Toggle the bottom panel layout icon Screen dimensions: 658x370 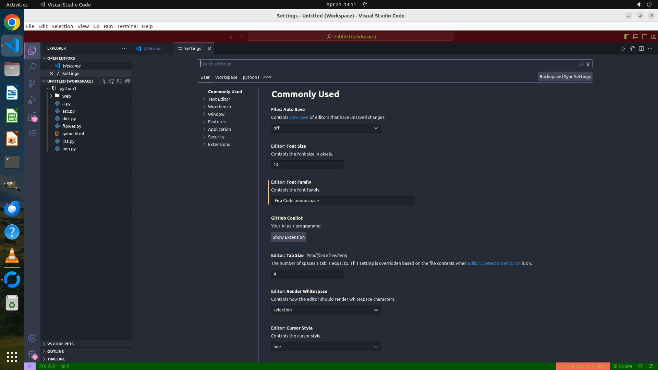coord(635,37)
